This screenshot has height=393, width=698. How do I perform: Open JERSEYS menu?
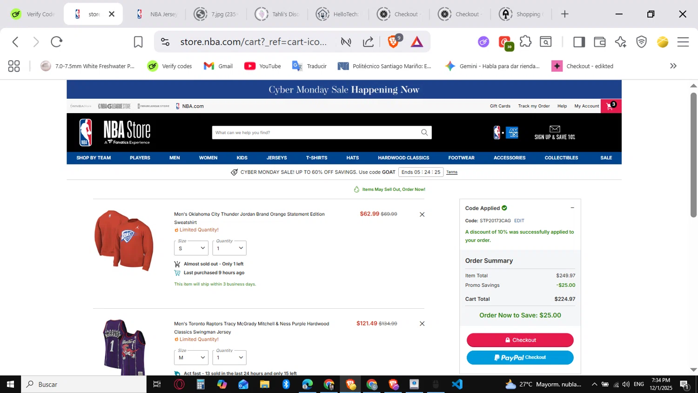point(276,158)
